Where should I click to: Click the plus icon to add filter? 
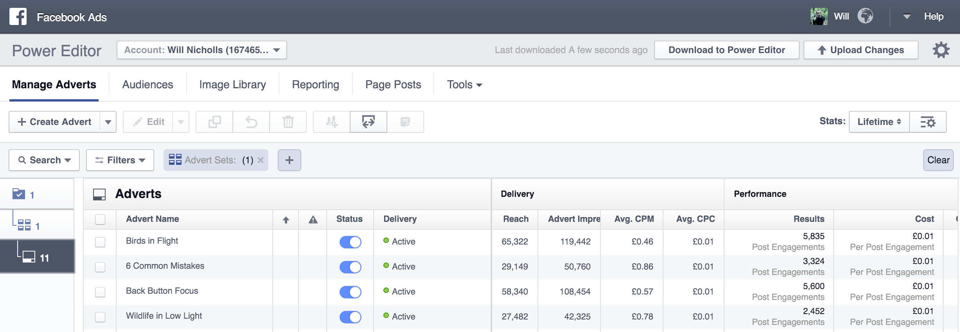click(289, 160)
